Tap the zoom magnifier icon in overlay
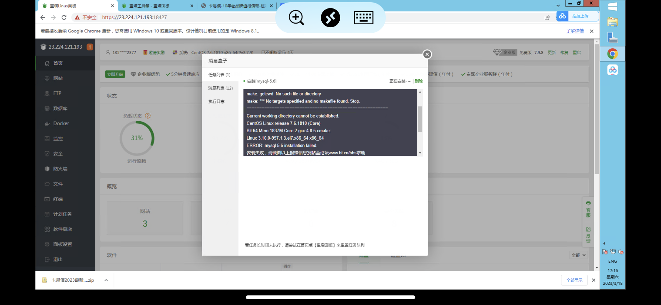This screenshot has height=305, width=661. (296, 18)
